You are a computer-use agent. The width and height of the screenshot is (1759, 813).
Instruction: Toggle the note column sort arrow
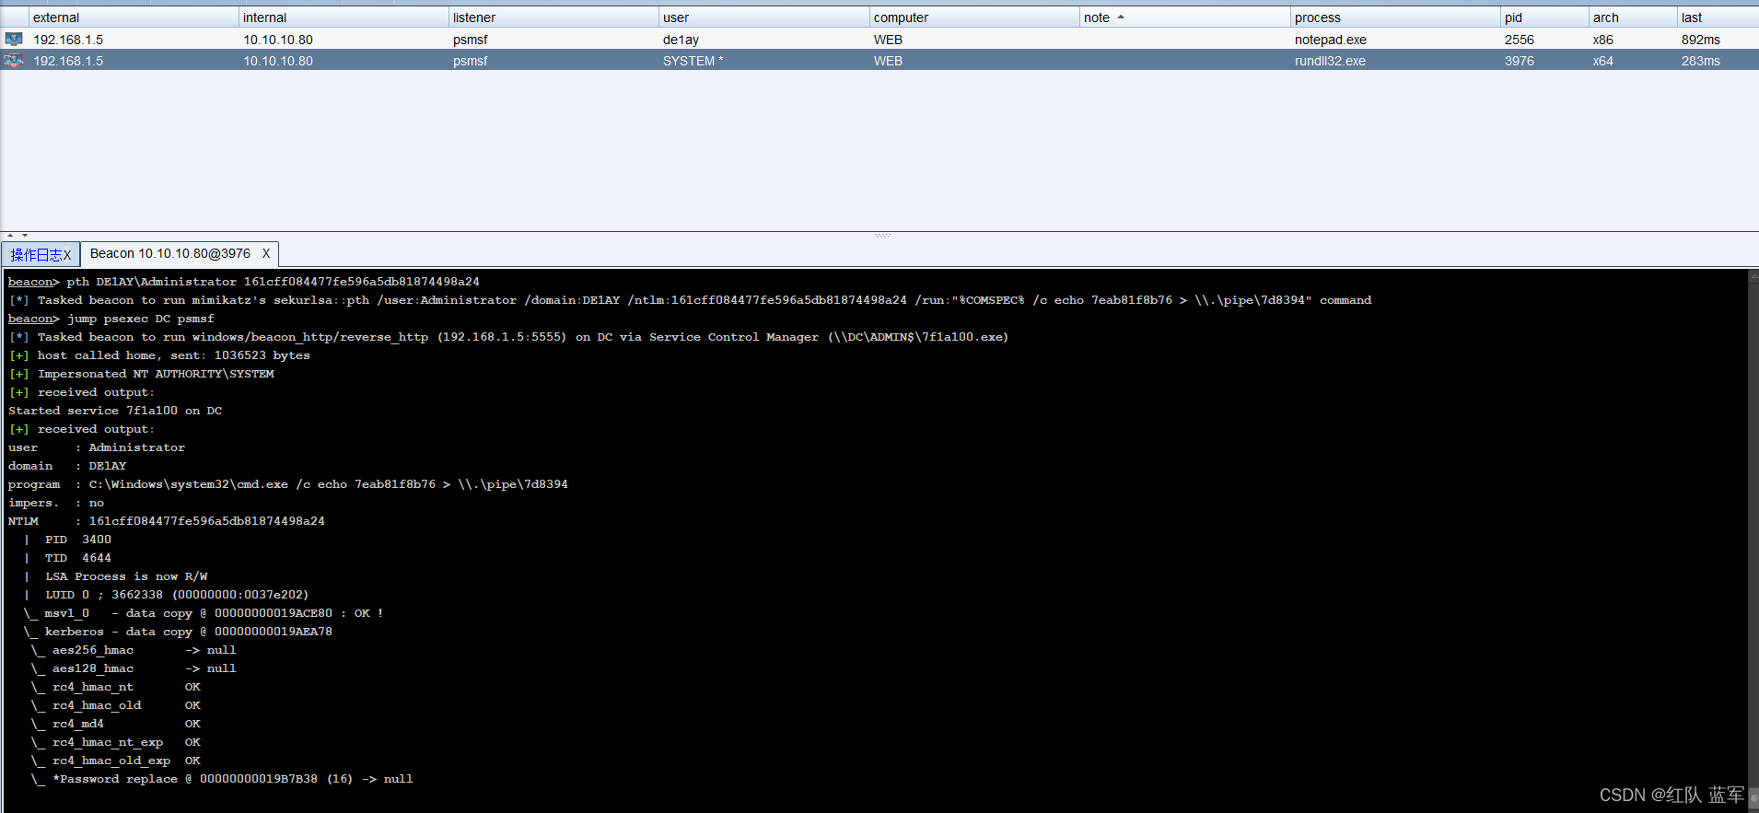tap(1121, 17)
